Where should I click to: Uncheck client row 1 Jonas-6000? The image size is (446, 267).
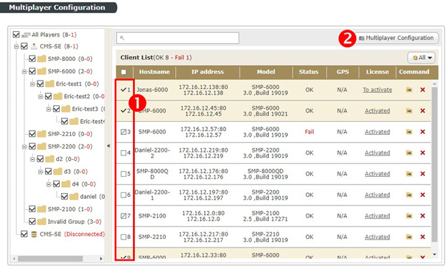point(123,90)
